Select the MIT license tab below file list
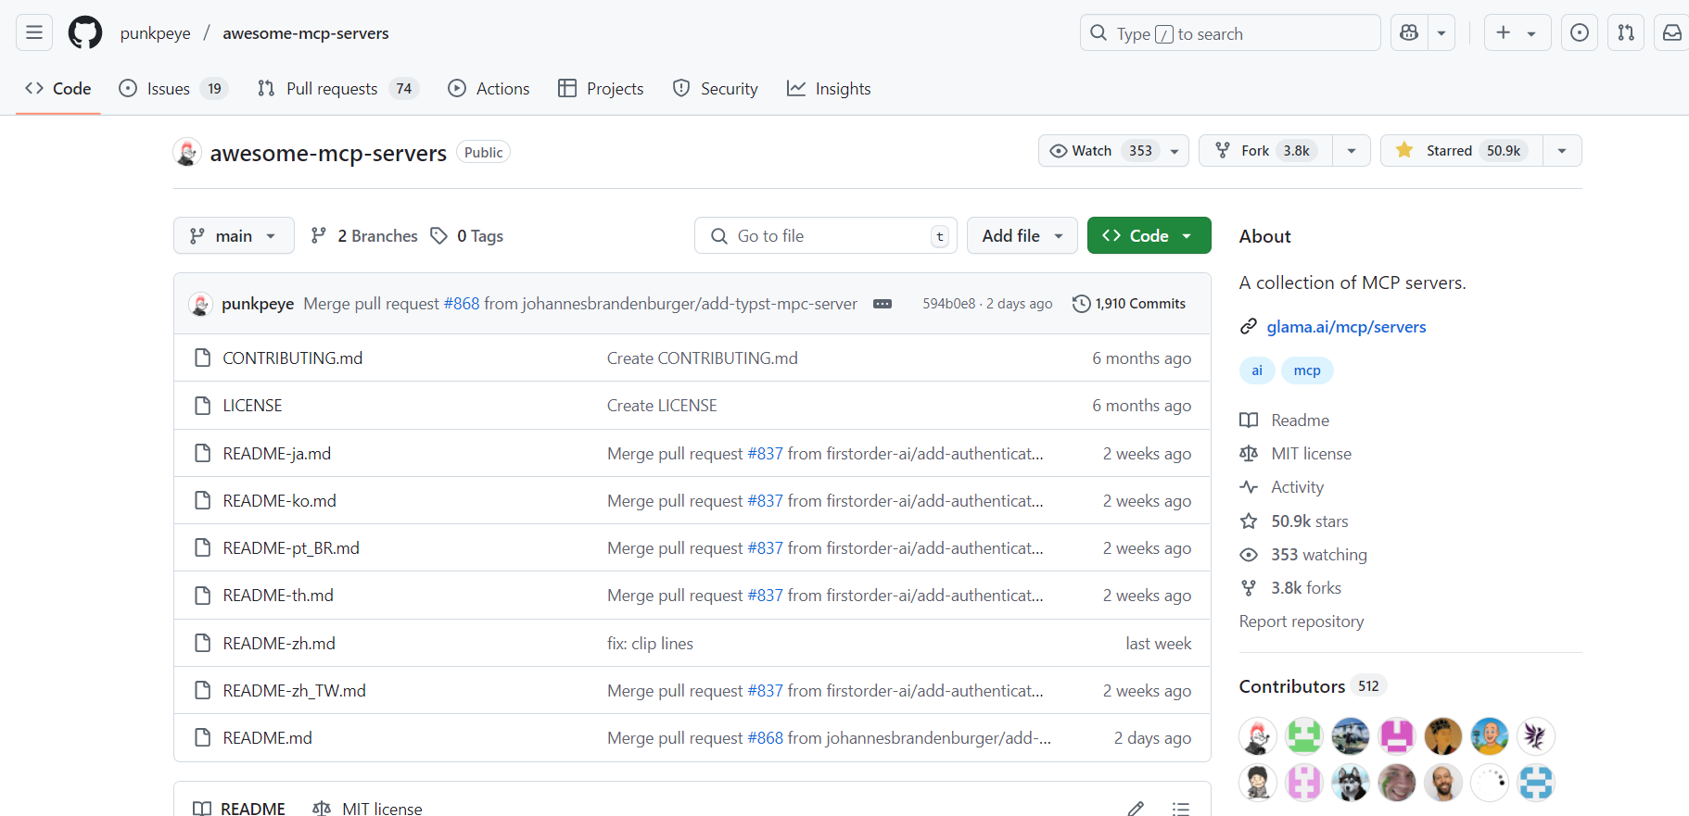 [368, 809]
